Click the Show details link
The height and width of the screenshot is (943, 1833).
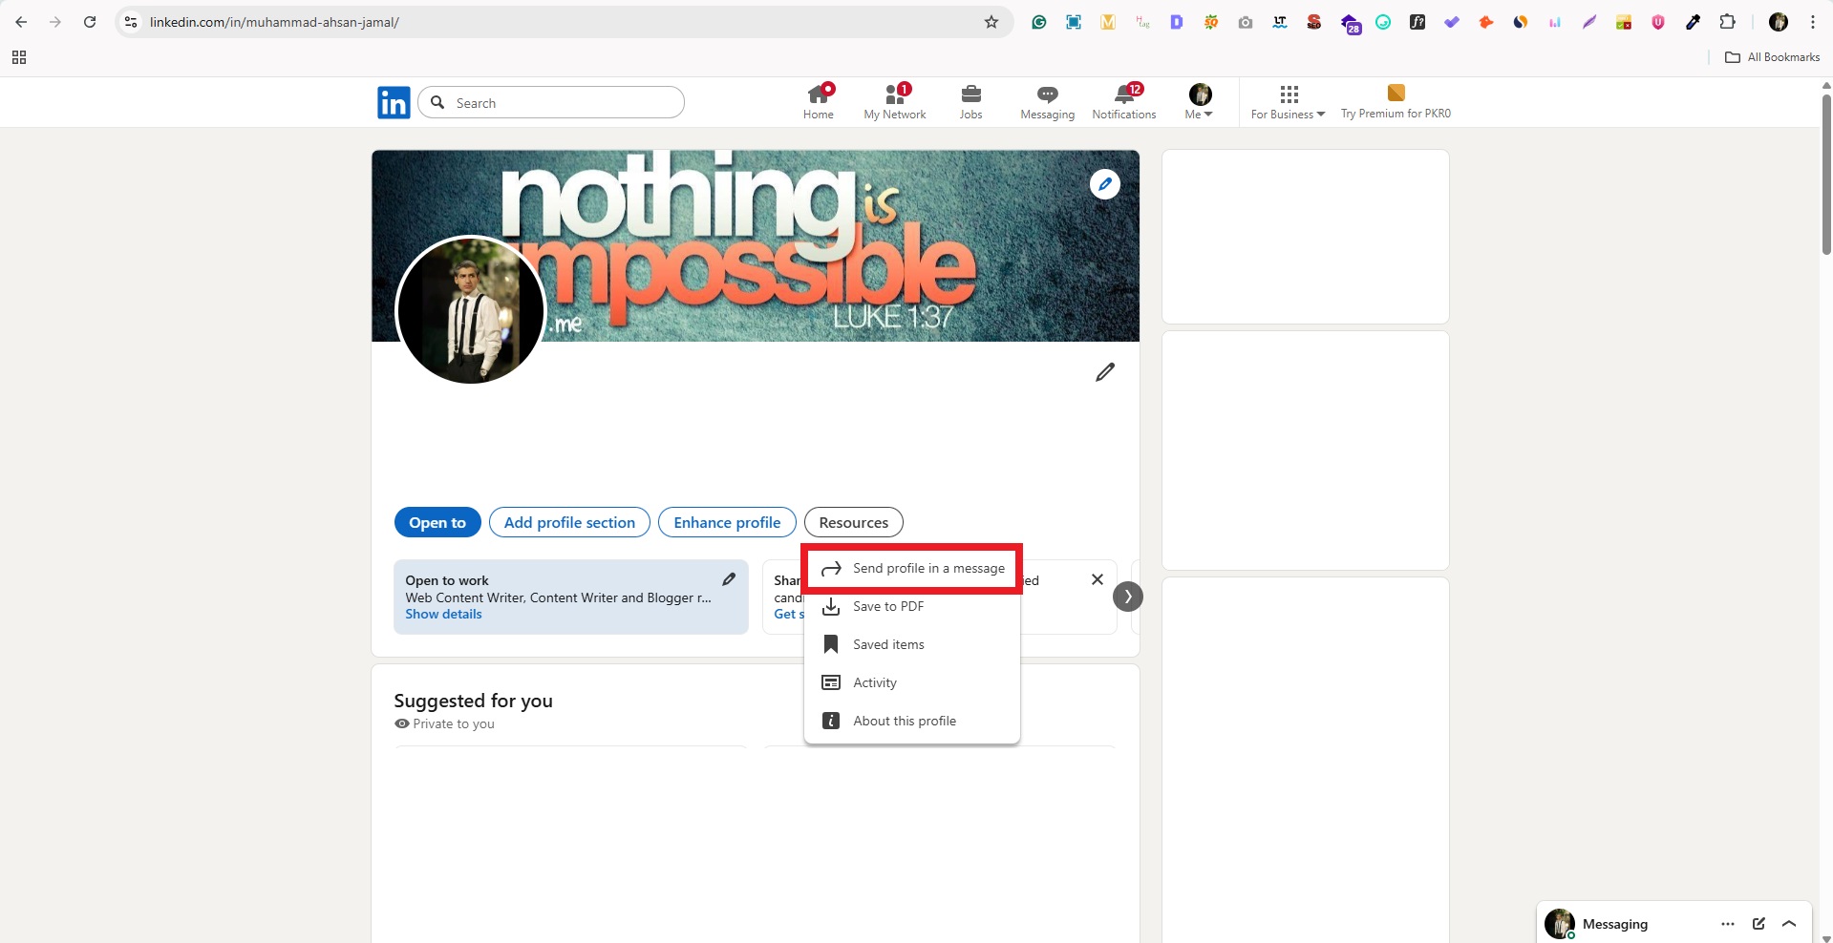(442, 614)
